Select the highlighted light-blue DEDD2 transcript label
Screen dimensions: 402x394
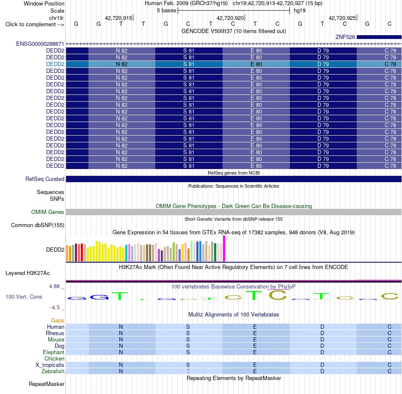point(55,64)
